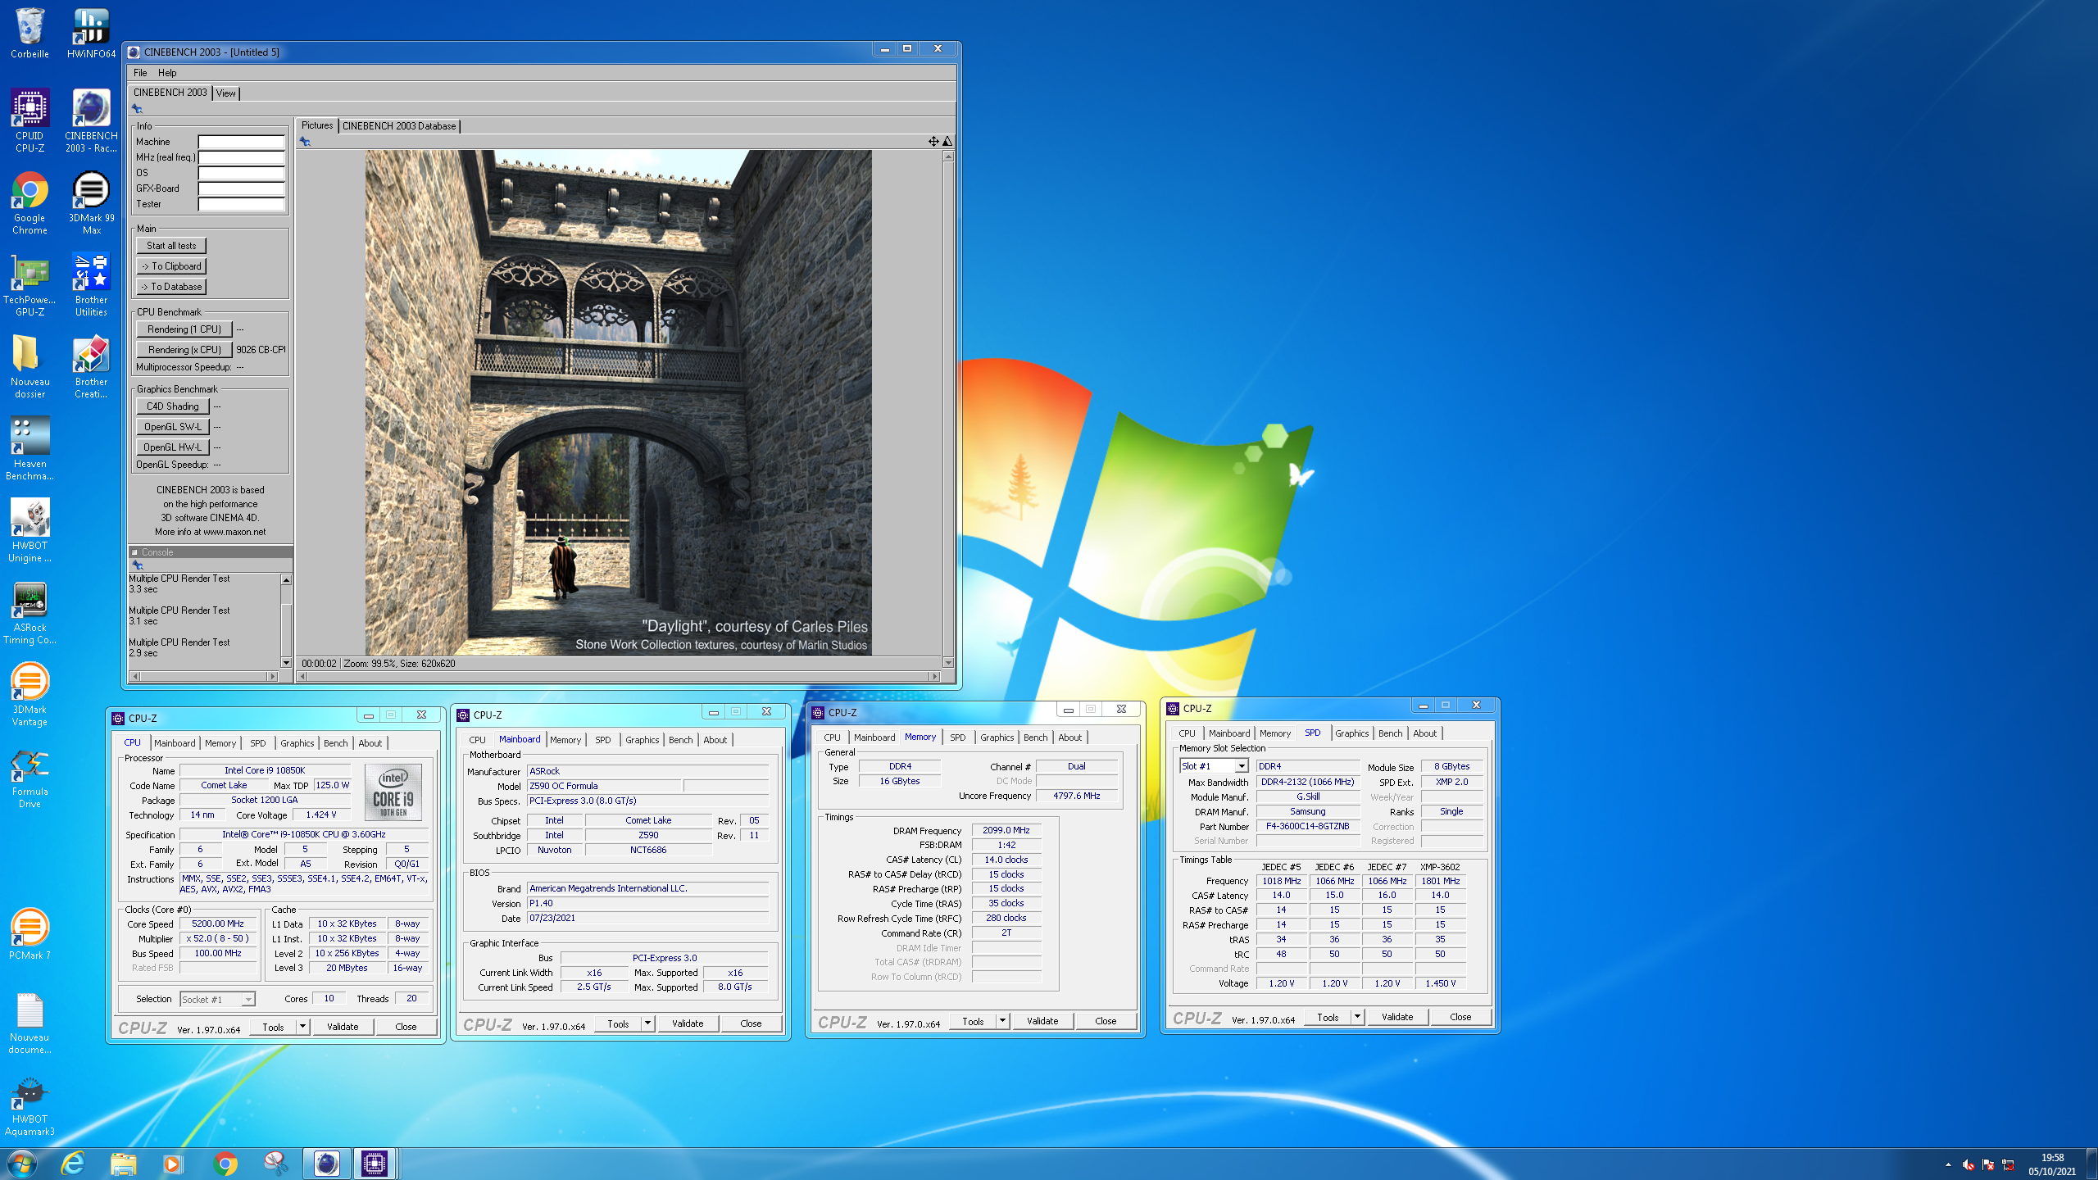Click the network icon in system tray

[2008, 1164]
